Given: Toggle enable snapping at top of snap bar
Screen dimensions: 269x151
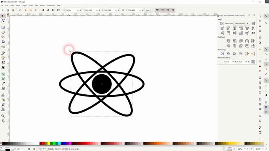Looking at the screenshot, I should (x=266, y=16).
